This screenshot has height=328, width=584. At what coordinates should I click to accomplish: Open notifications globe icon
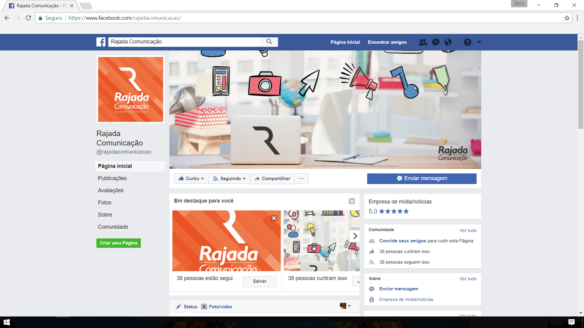[448, 42]
